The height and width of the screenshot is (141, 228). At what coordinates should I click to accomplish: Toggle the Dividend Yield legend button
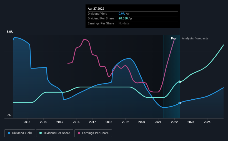click(20, 133)
